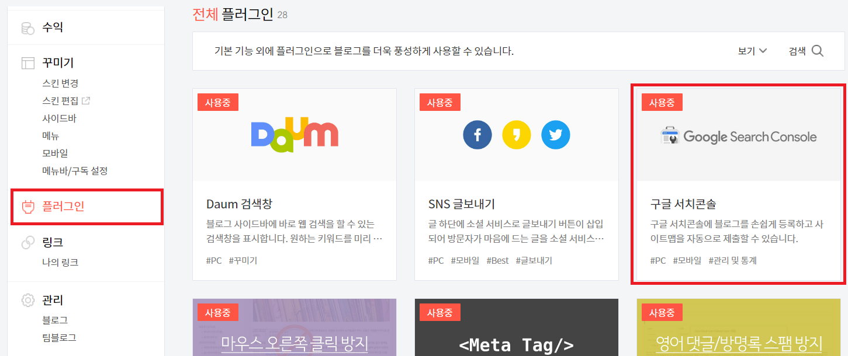This screenshot has height=356, width=848.
Task: Open SNS 글보내기 plugin title
Action: pos(462,204)
